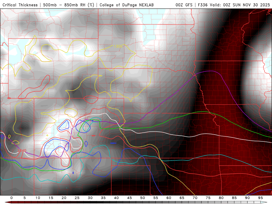Click the '500mb – 850mb RH (%)' label

coord(69,5)
